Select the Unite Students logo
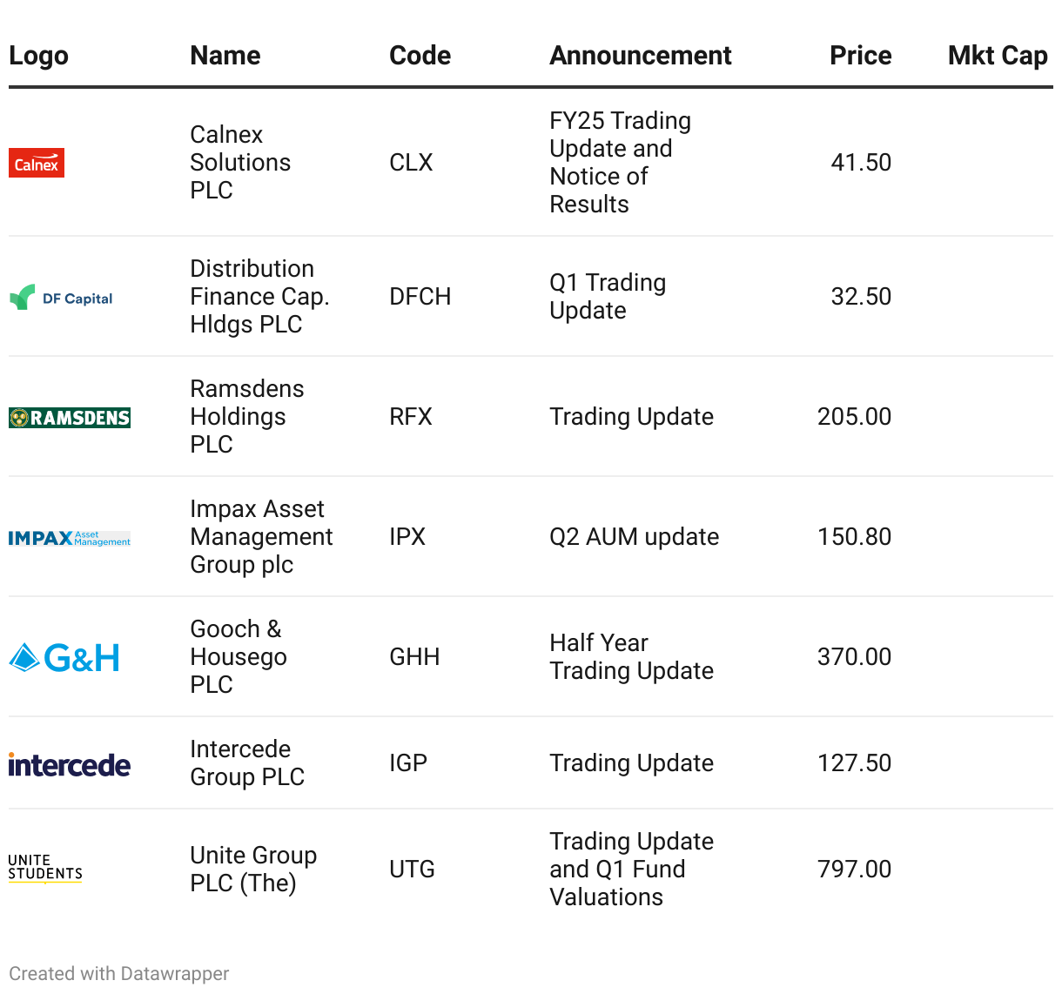Screen dimensions: 1062x994 coord(45,869)
